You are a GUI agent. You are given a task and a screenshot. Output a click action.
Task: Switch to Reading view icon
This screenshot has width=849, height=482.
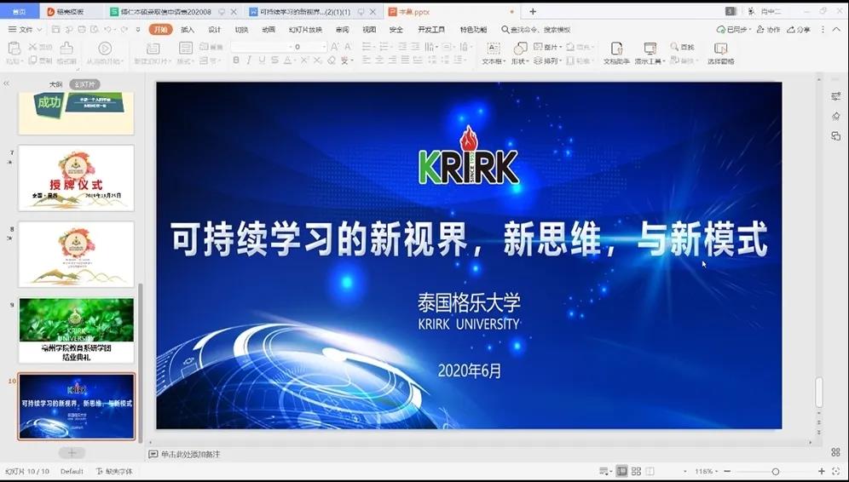click(x=650, y=471)
